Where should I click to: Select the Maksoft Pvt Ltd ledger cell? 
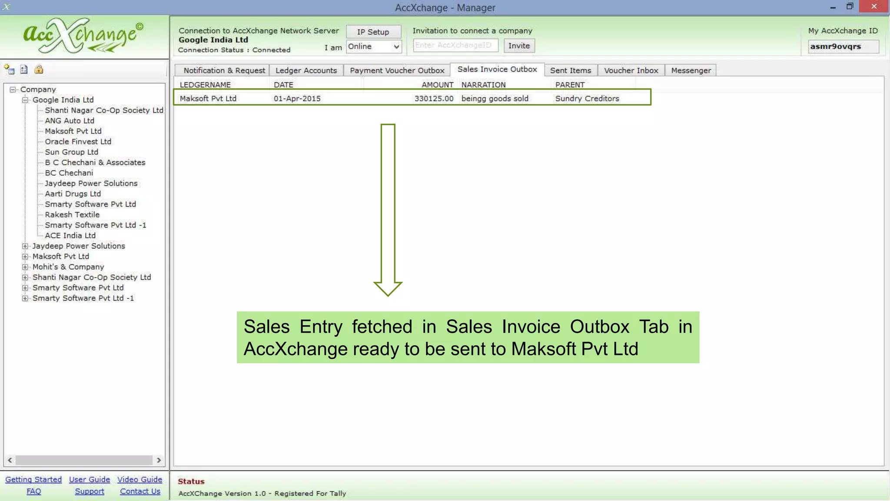tap(208, 99)
